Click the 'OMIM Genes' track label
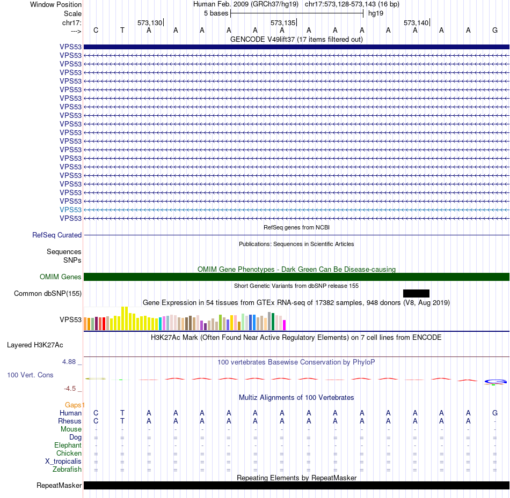Image resolution: width=510 pixels, height=498 pixels. 61,277
